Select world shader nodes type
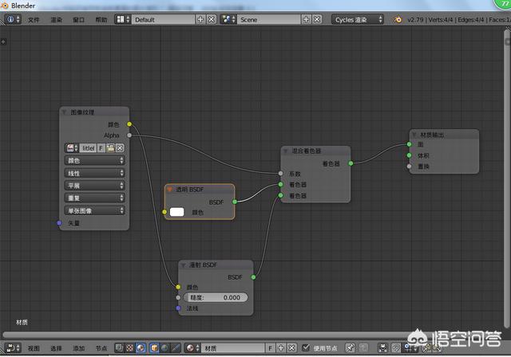511x357 pixels. 165,348
